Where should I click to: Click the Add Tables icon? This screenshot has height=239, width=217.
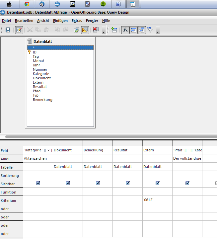click(114, 30)
